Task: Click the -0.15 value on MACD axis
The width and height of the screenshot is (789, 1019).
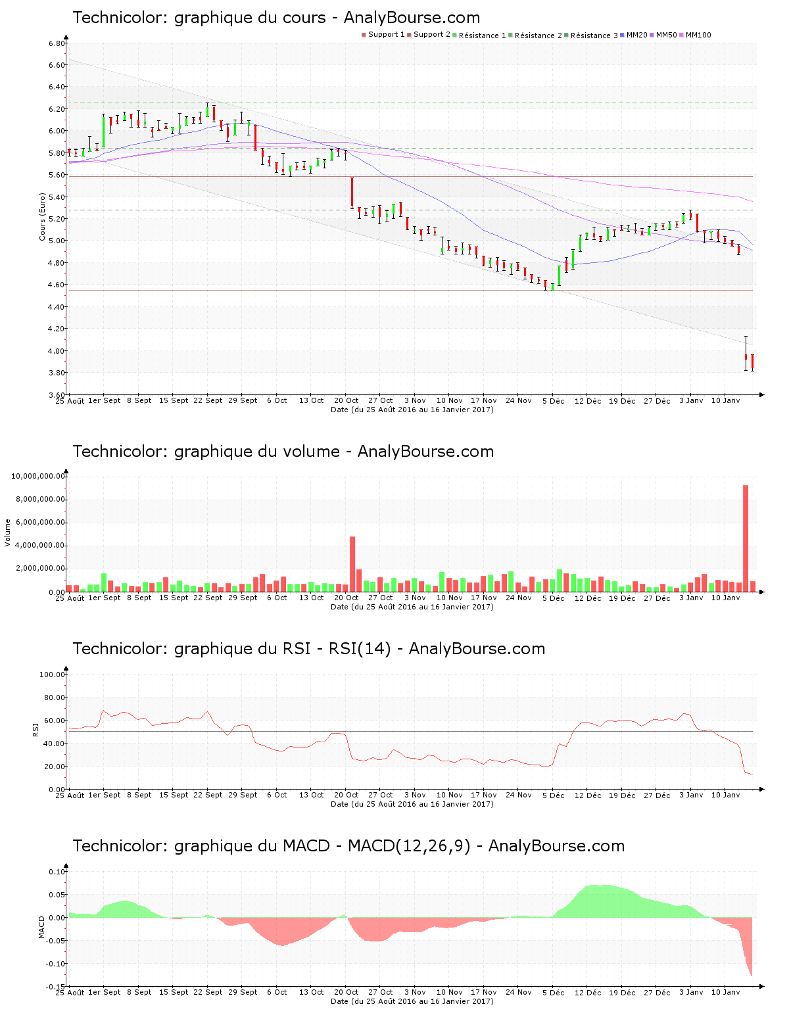Action: tap(55, 987)
